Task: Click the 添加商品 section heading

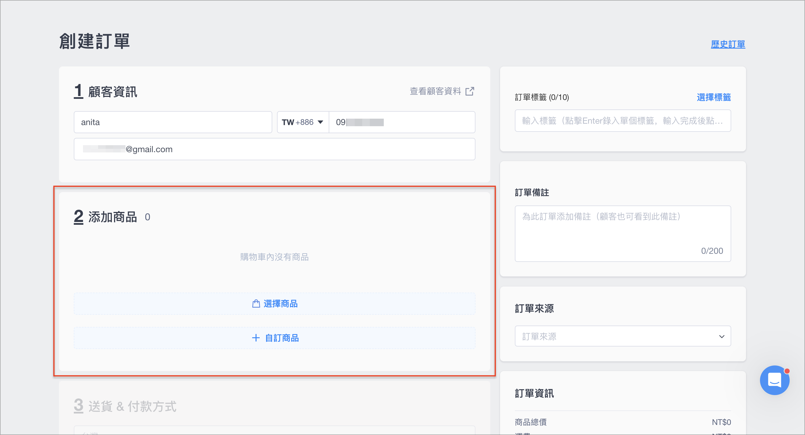Action: tap(112, 217)
